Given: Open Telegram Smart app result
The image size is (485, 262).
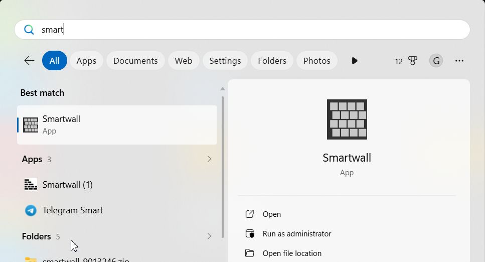Looking at the screenshot, I should pyautogui.click(x=117, y=210).
